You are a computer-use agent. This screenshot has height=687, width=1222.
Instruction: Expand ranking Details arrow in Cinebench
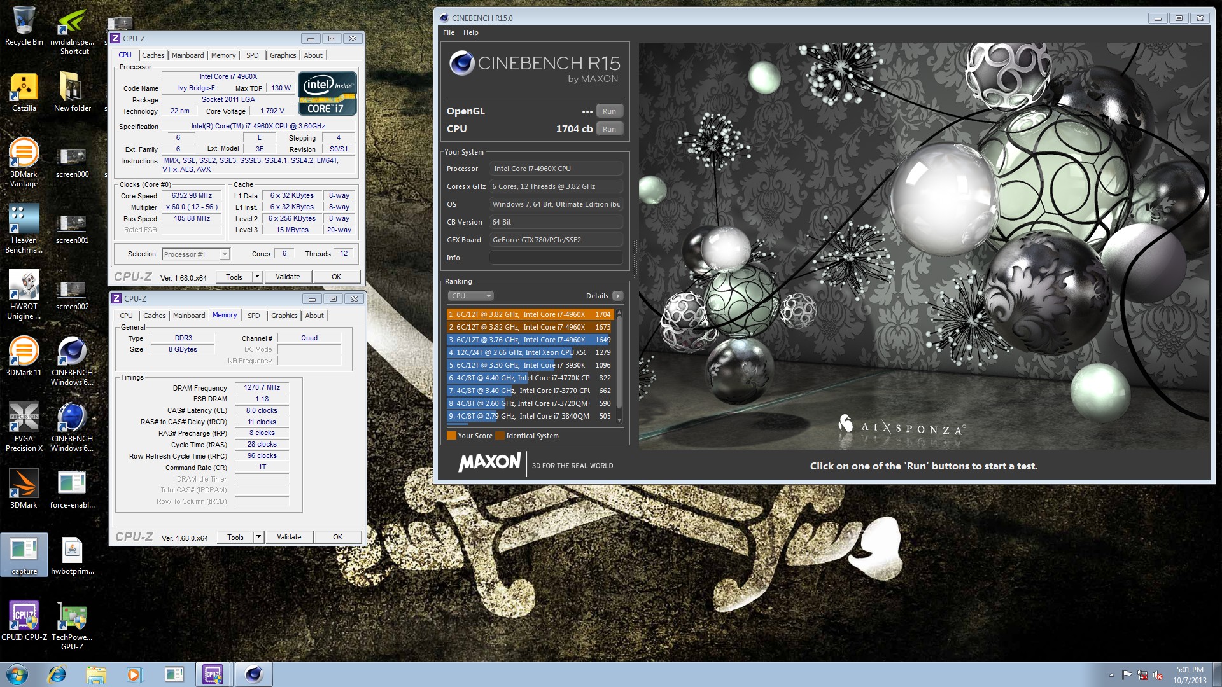617,296
